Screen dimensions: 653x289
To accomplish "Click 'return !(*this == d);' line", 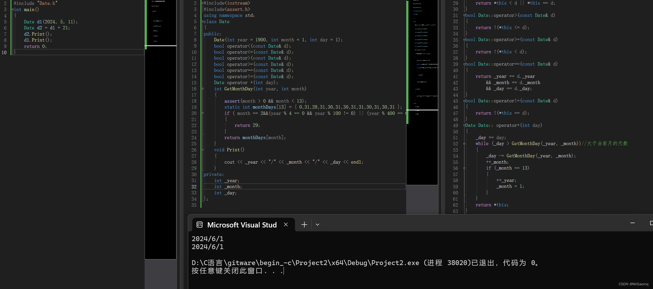I will 502,113.
